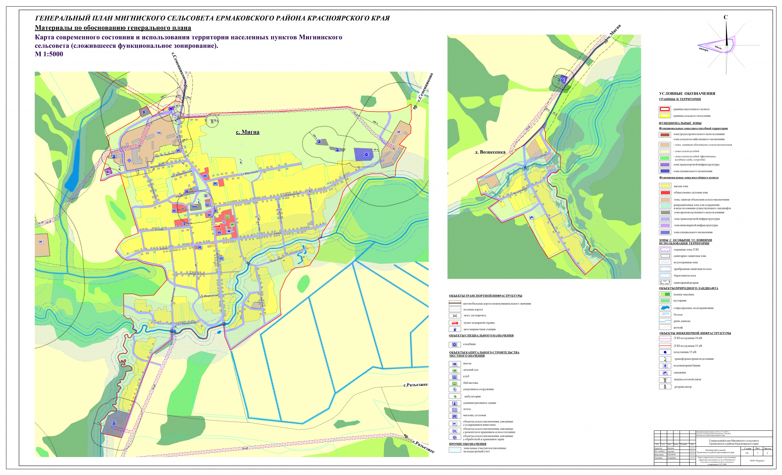
Task: Click the power line protection zone legend sample
Action: [x=665, y=249]
